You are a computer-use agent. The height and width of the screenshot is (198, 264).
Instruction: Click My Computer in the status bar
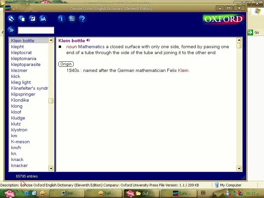coord(228,185)
